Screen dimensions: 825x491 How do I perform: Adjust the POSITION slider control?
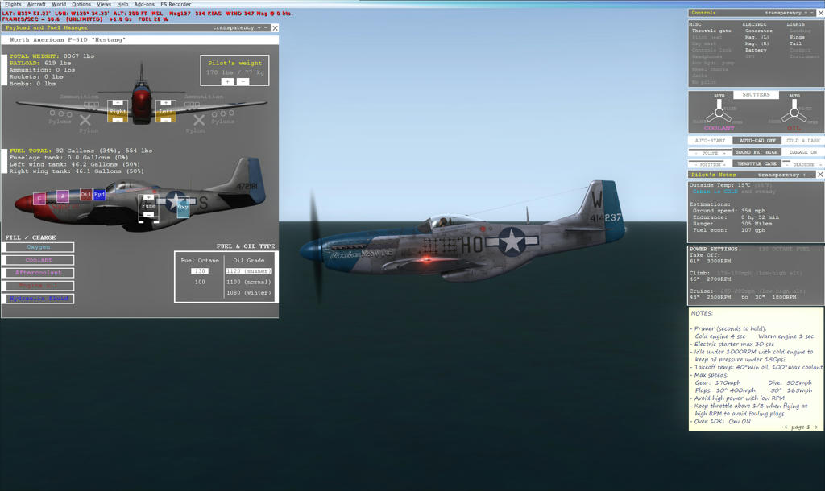710,164
